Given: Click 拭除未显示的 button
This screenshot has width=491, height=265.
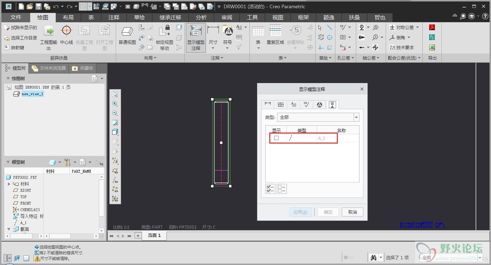Looking at the screenshot, I should (21, 28).
